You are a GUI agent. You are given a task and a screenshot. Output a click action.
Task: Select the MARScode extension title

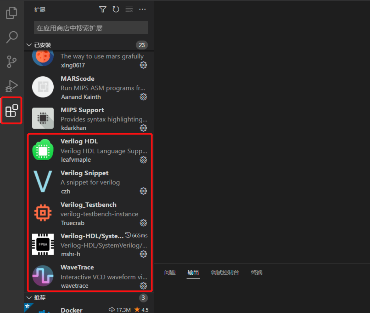(77, 79)
